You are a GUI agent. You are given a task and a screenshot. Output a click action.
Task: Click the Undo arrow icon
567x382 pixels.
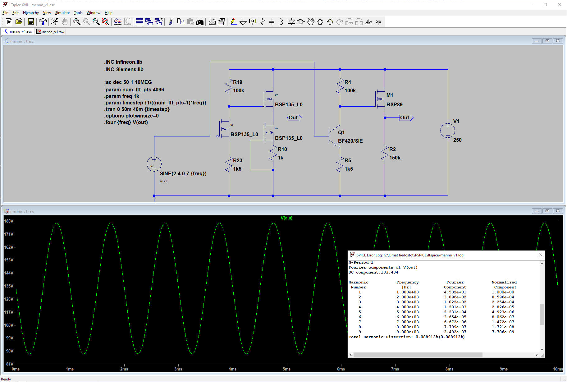(x=330, y=22)
